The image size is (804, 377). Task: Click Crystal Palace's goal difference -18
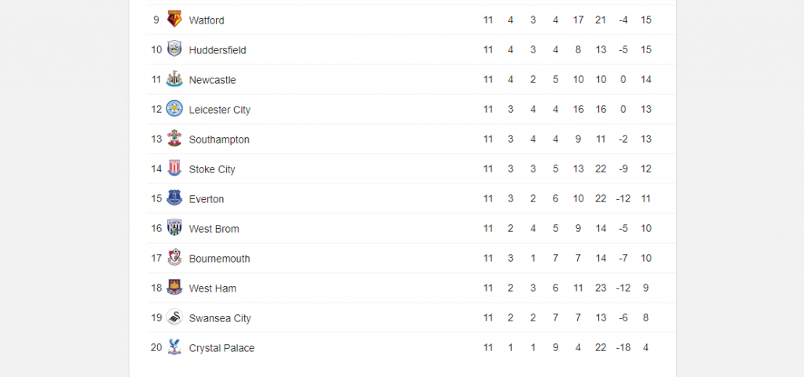click(623, 348)
